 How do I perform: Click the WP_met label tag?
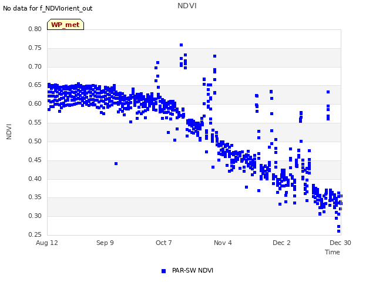(65, 25)
